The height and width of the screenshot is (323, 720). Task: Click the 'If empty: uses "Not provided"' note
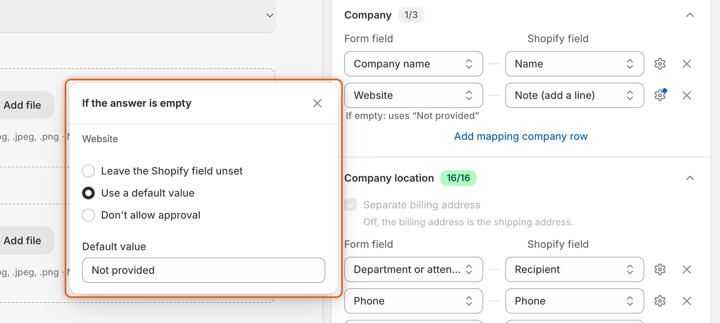point(412,116)
